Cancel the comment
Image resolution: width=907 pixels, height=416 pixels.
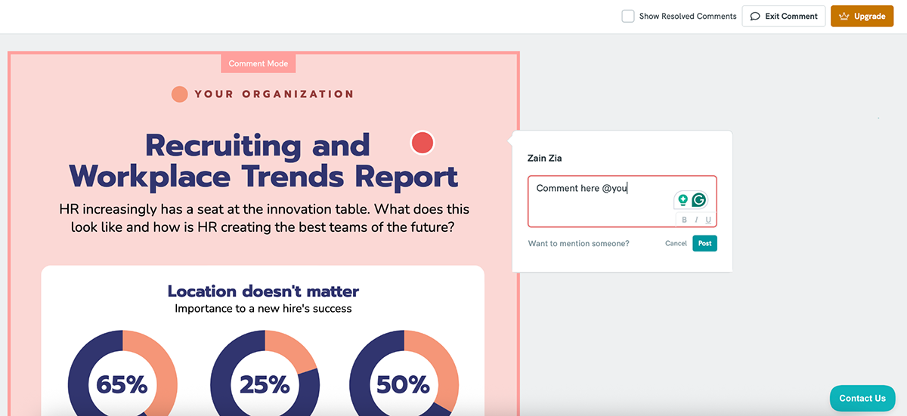676,243
